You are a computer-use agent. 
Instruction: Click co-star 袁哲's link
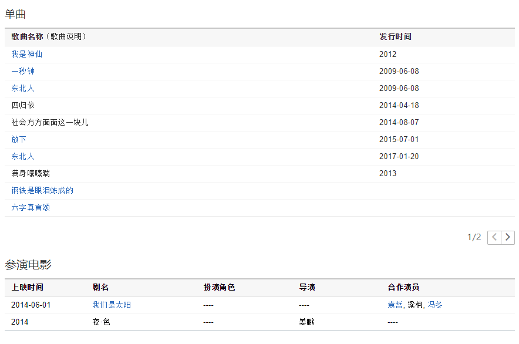coord(395,305)
